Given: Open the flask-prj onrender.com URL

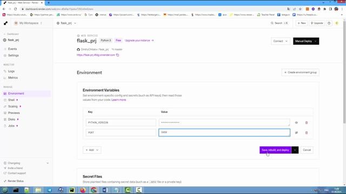Looking at the screenshot, I should click(x=96, y=55).
